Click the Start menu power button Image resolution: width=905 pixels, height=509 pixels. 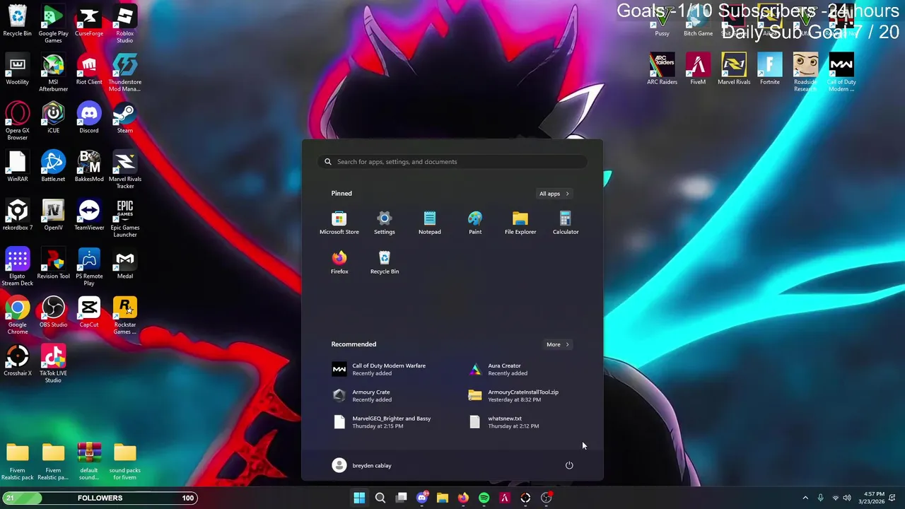tap(569, 465)
